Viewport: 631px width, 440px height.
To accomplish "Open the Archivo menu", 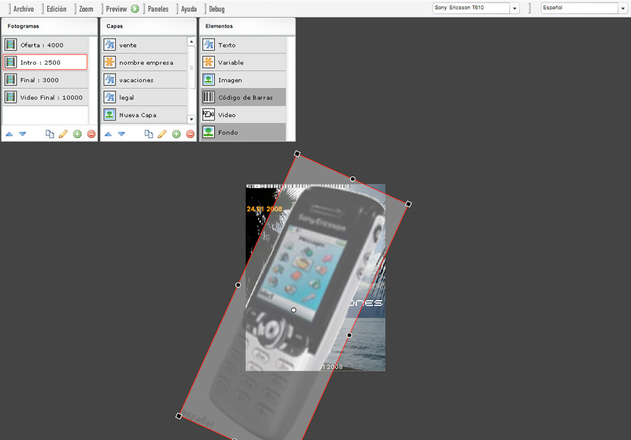I will coord(24,9).
